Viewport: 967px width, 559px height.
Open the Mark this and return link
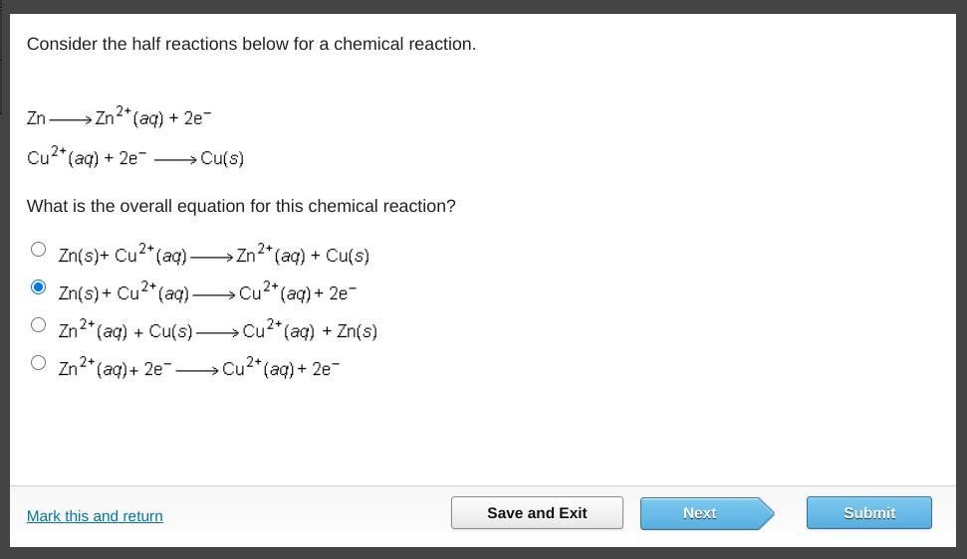[x=95, y=516]
